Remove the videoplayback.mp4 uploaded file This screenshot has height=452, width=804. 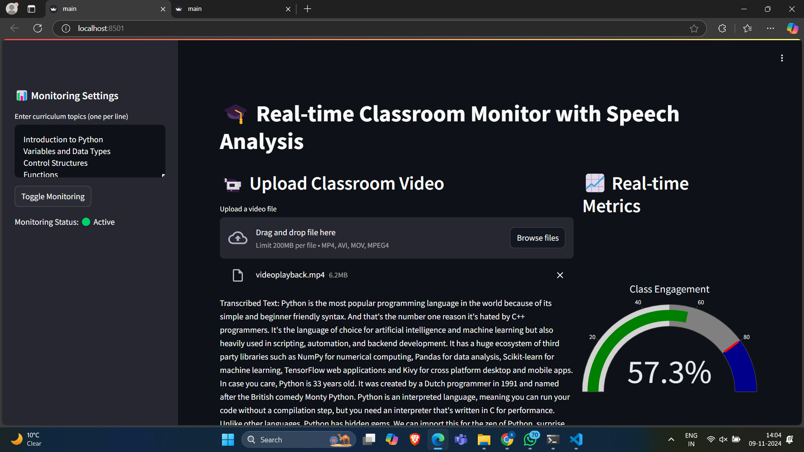(560, 275)
